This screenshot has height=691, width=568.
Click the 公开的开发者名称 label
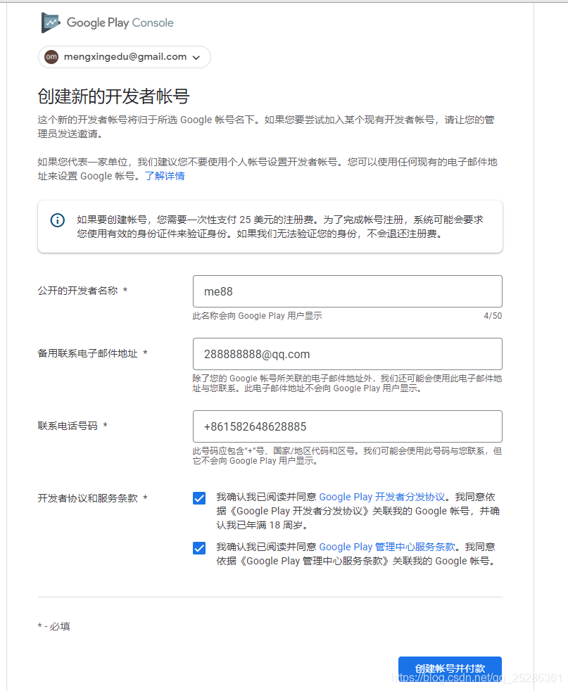[x=77, y=291]
